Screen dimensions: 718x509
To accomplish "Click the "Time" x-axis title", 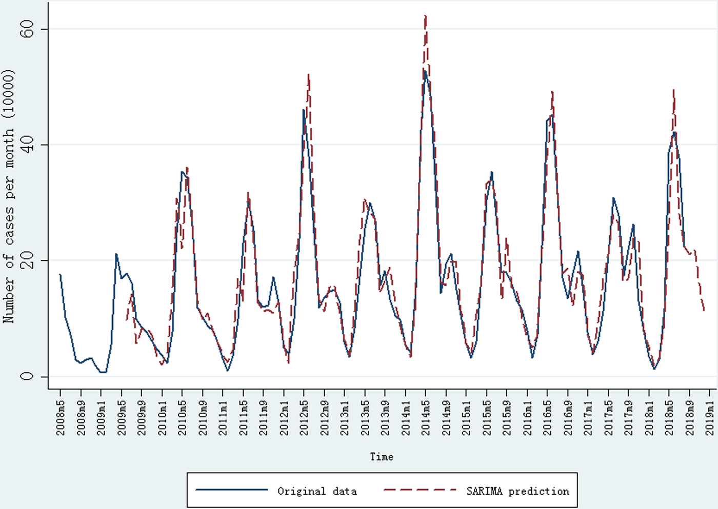I will [382, 457].
